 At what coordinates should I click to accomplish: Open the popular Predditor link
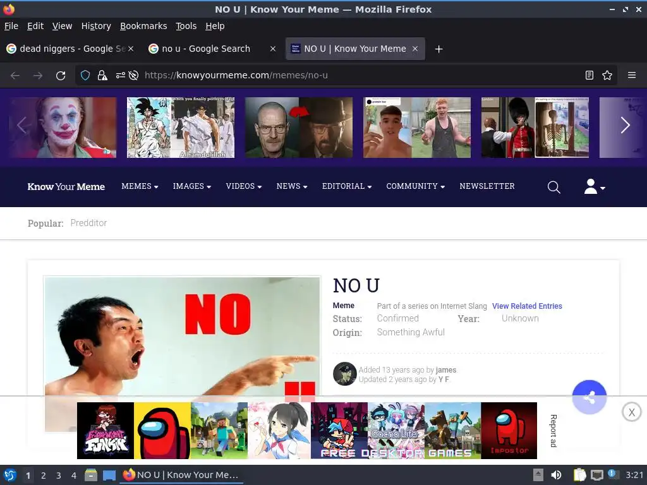pos(88,223)
